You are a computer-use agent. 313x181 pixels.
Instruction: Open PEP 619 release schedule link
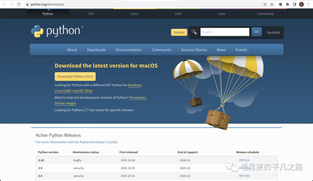(244, 160)
